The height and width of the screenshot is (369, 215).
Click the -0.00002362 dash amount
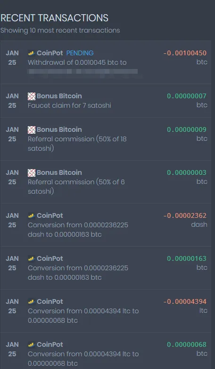[x=185, y=215]
